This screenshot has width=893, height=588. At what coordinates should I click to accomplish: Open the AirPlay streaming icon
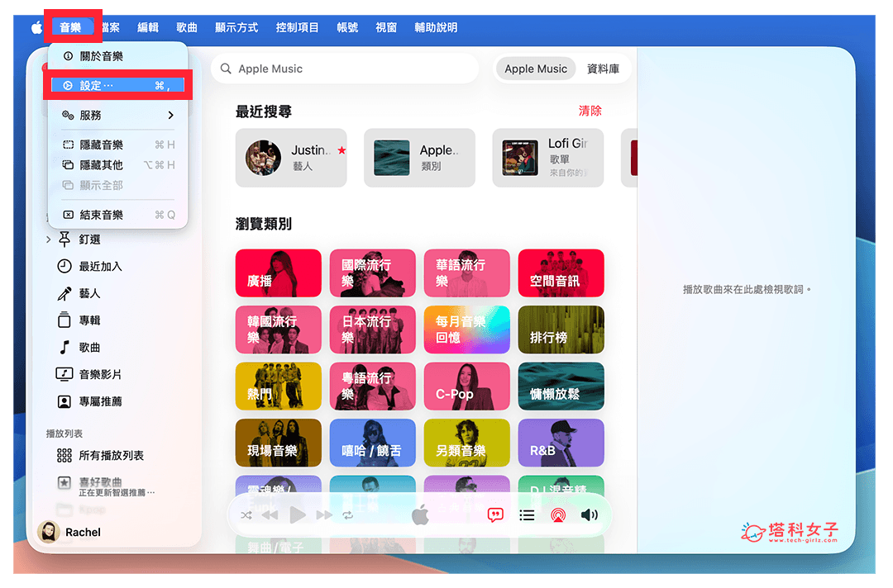[558, 514]
